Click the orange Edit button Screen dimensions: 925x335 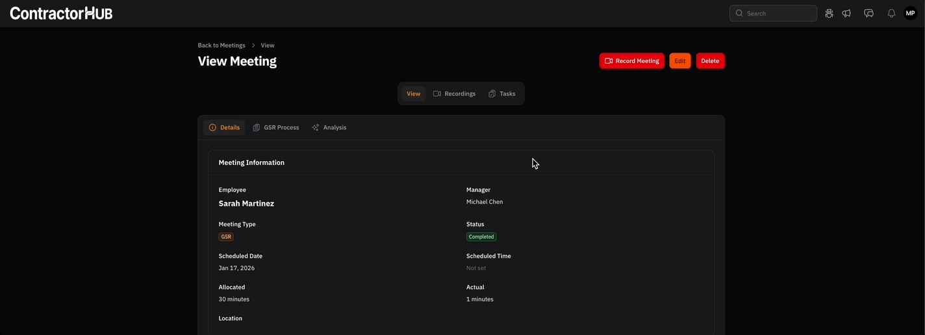coord(679,61)
